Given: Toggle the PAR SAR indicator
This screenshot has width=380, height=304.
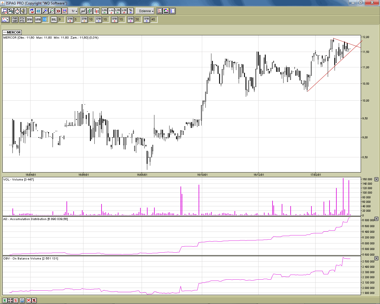Looking at the screenshot, I should point(15,20).
